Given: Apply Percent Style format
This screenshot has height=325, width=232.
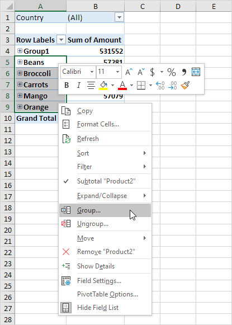Looking at the screenshot, I should (171, 72).
